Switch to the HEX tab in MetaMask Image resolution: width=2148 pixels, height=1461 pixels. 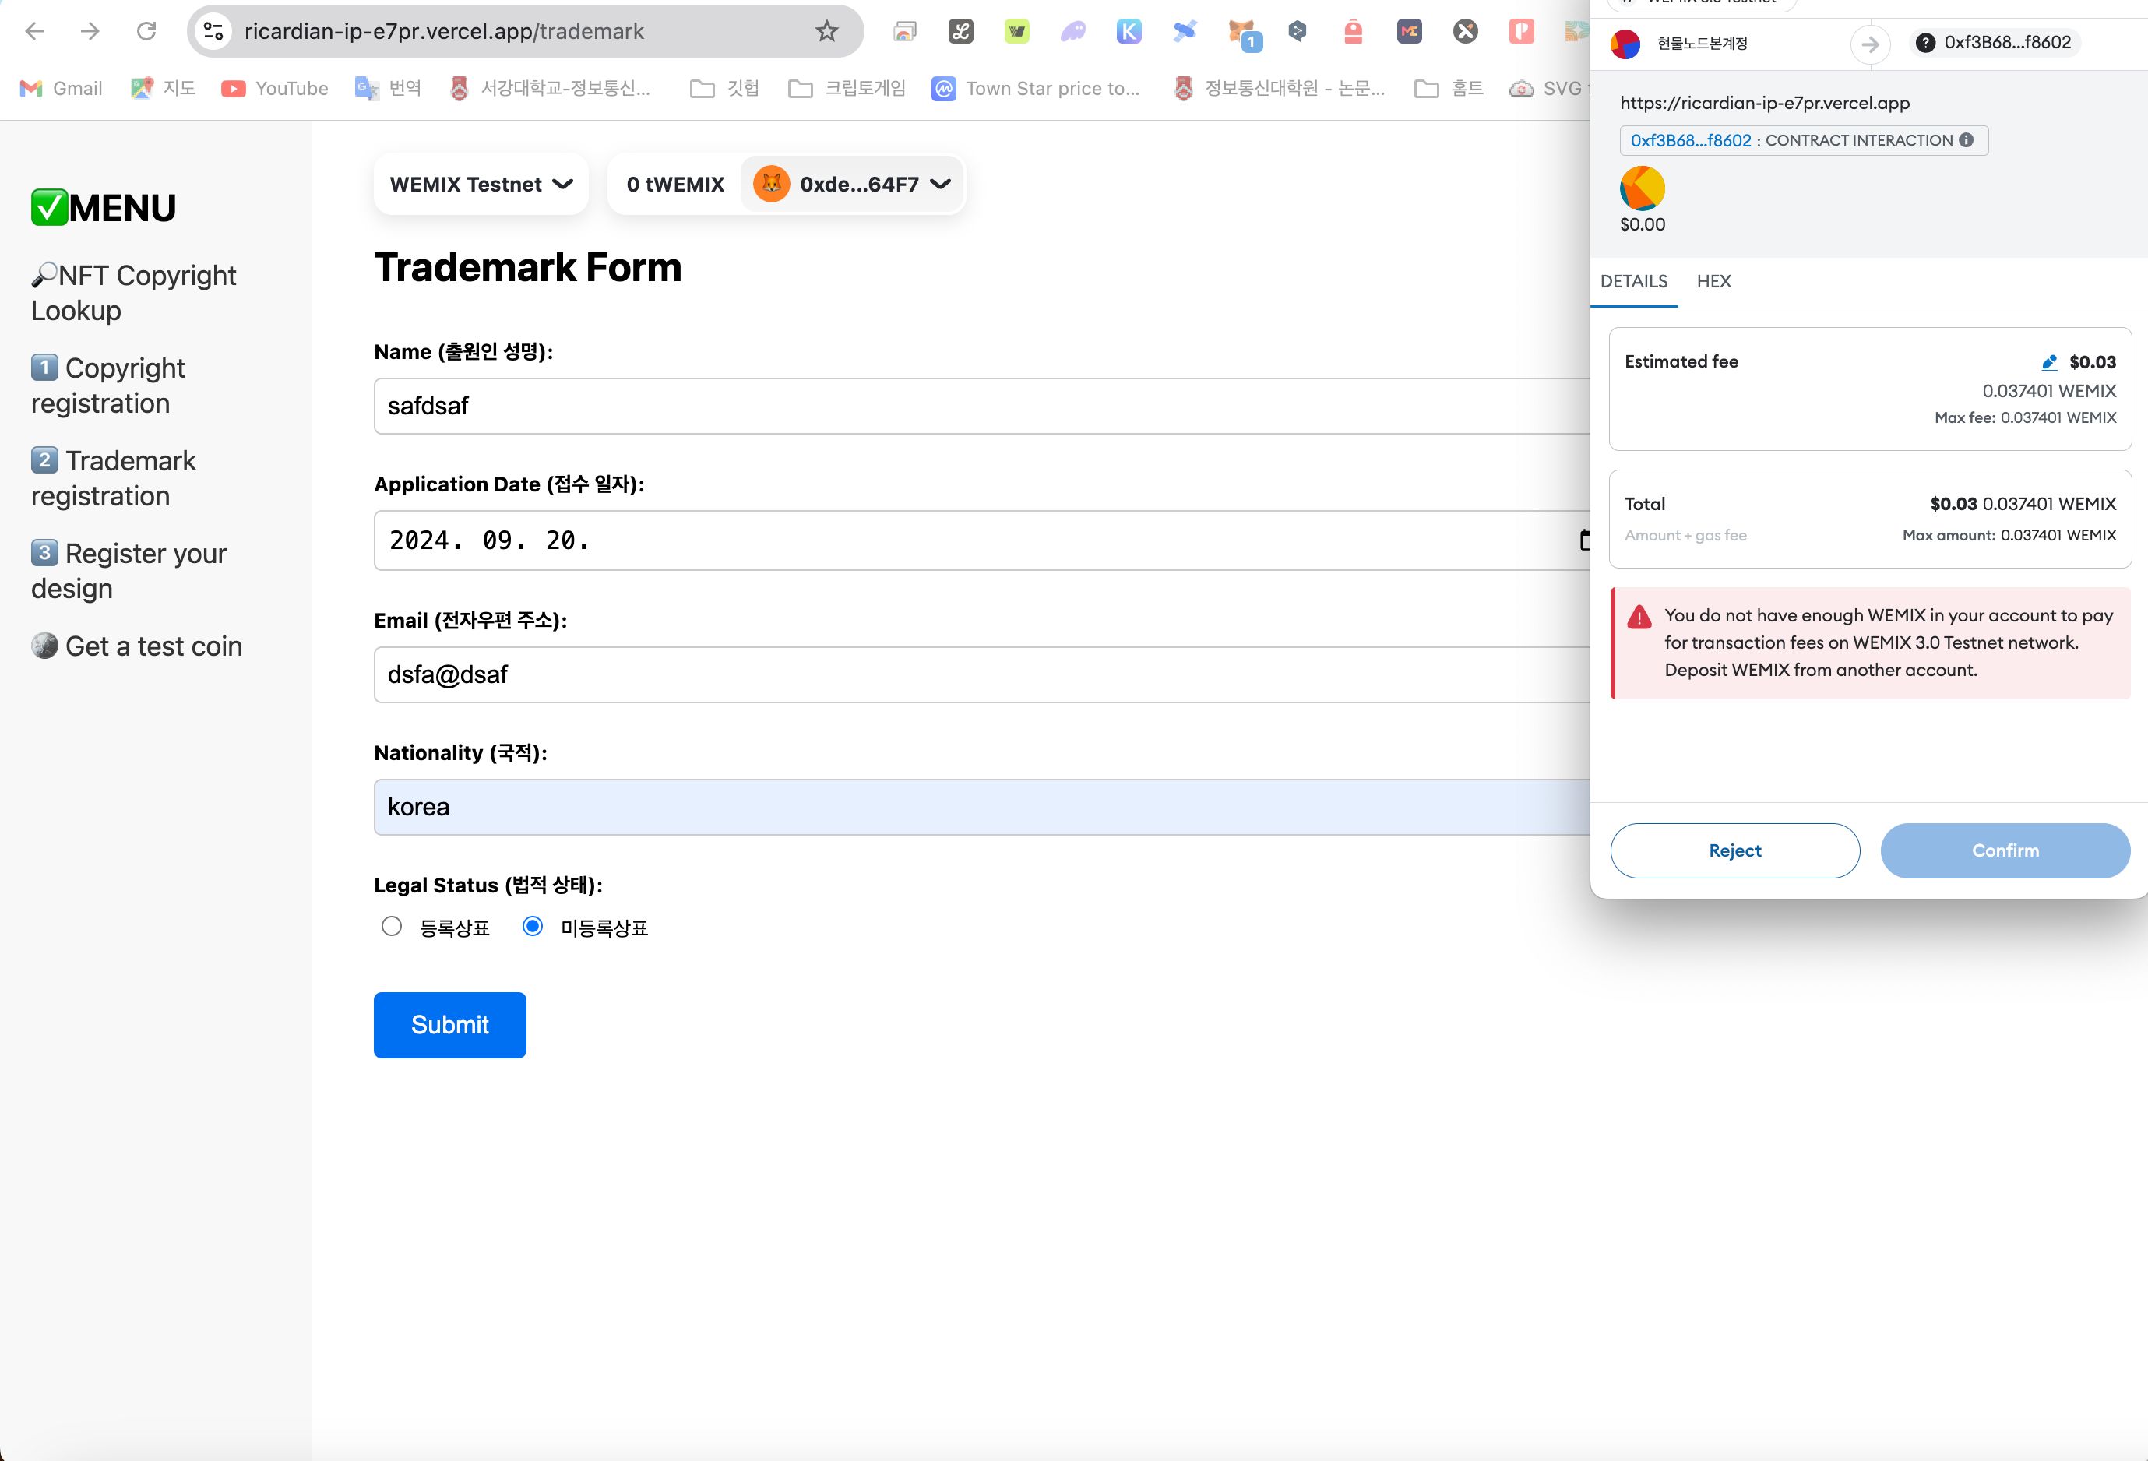1713,281
